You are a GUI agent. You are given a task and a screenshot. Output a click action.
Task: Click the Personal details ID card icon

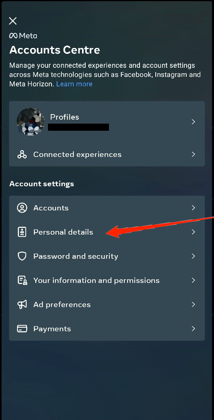[x=22, y=232]
